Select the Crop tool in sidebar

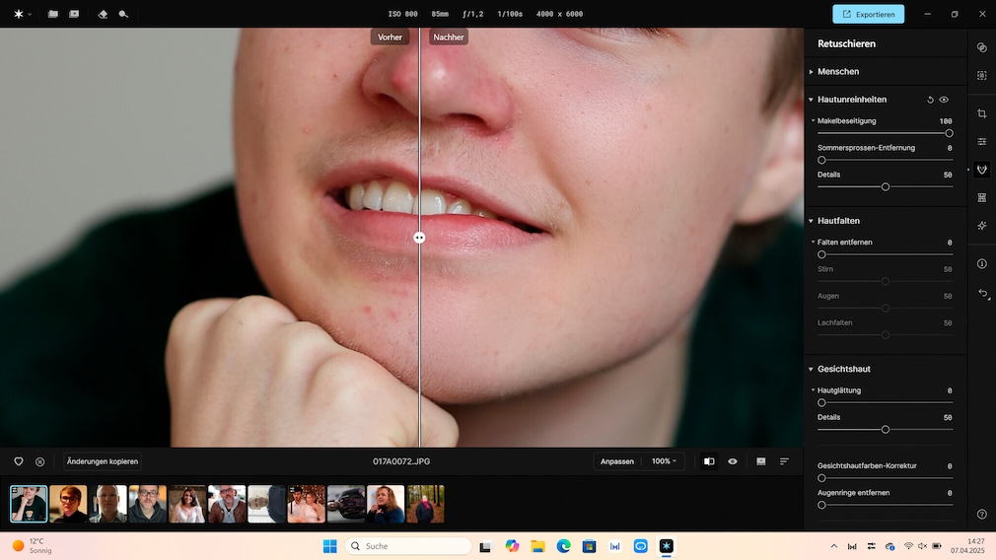pyautogui.click(x=981, y=114)
